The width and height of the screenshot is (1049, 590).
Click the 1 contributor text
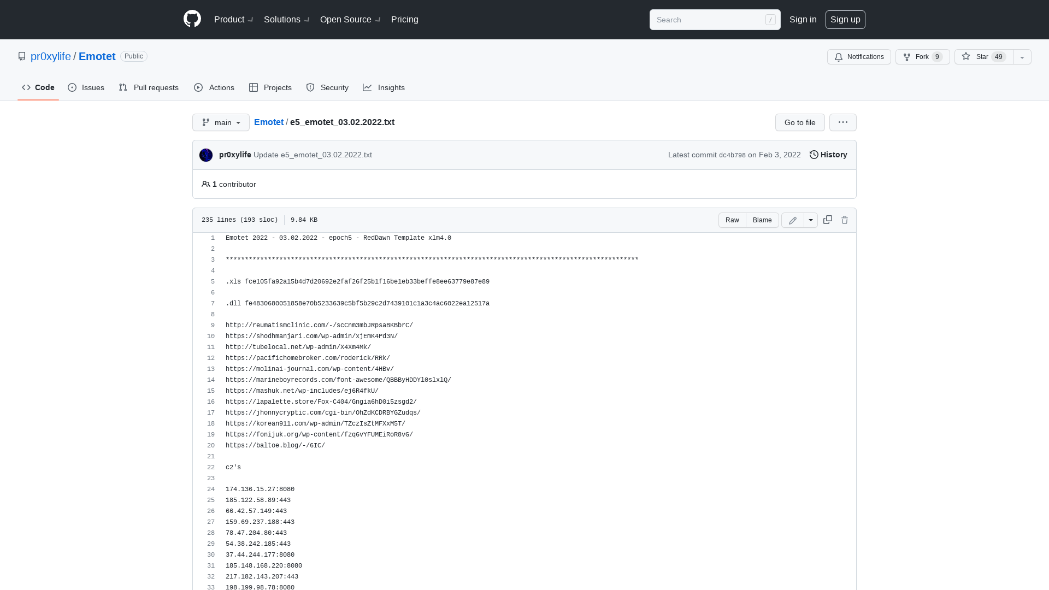[234, 184]
